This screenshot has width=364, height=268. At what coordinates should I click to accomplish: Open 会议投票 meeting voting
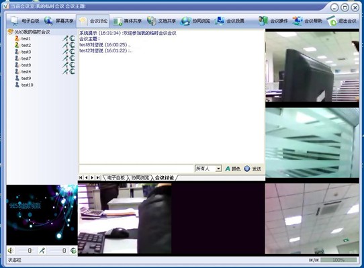(230, 21)
